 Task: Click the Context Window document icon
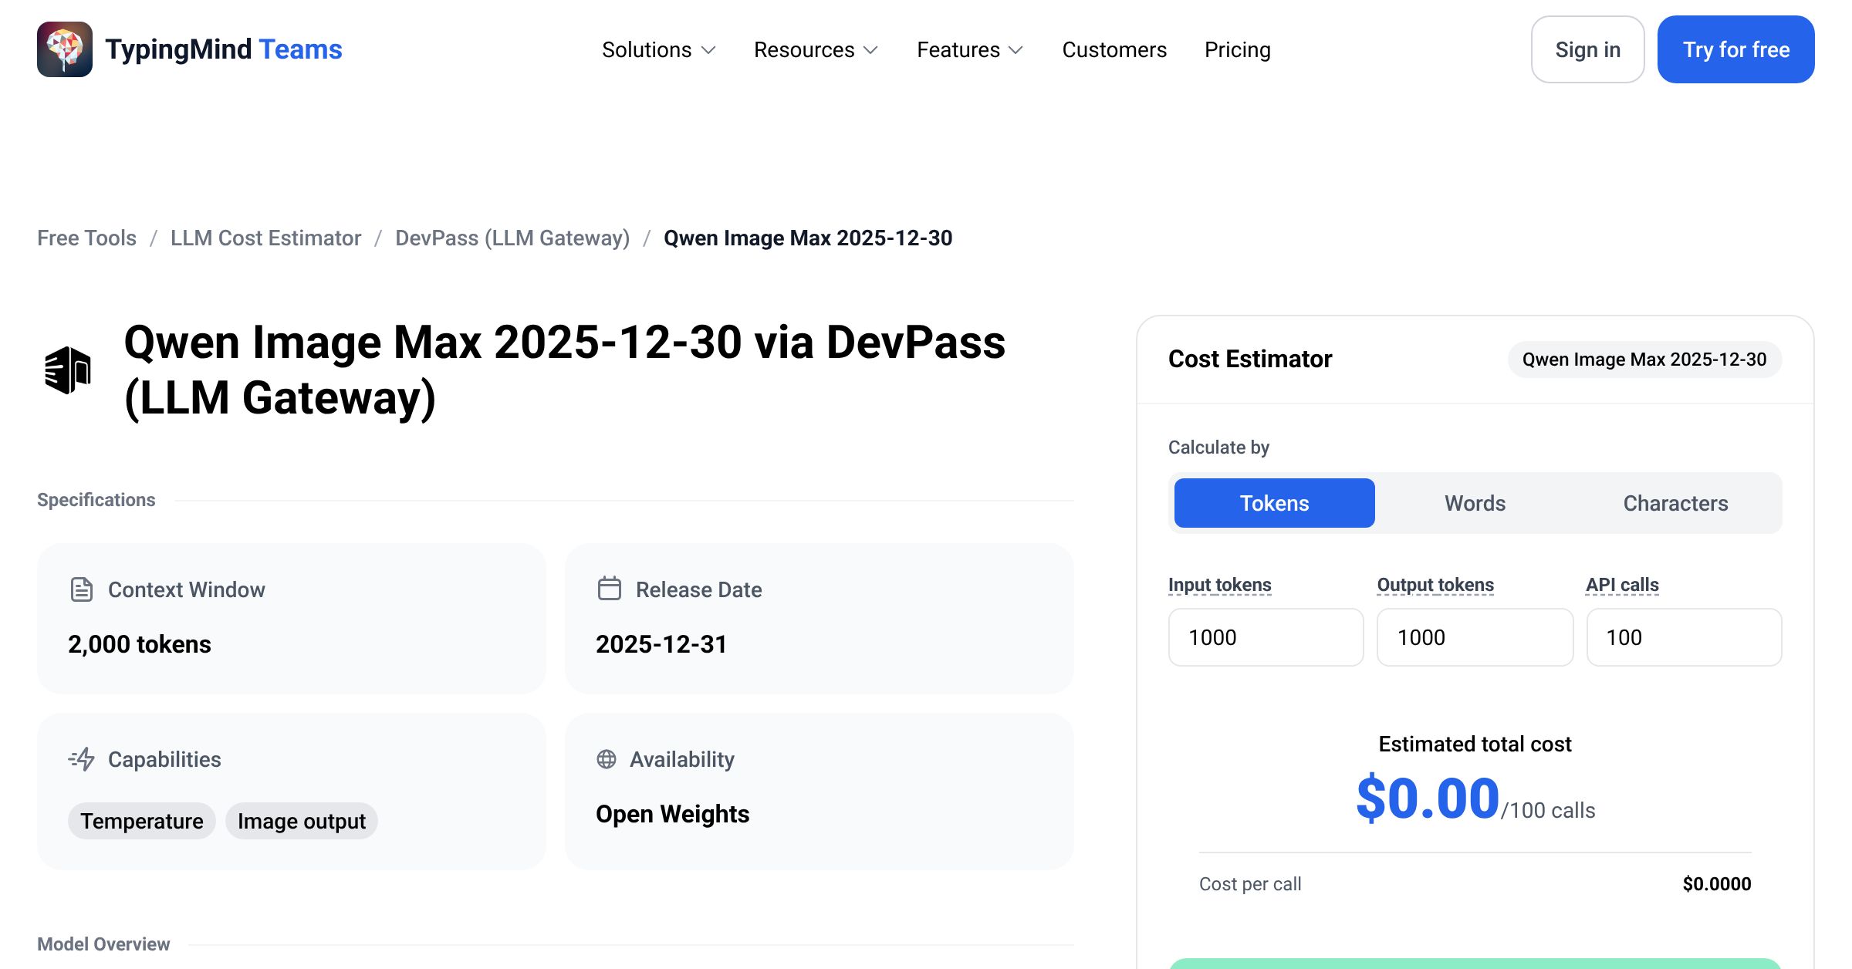click(82, 589)
